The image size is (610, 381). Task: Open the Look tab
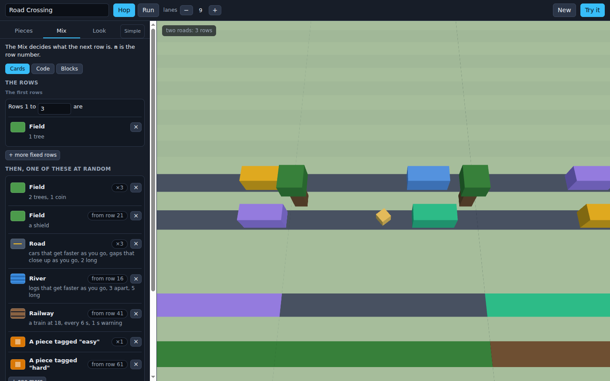(x=99, y=31)
